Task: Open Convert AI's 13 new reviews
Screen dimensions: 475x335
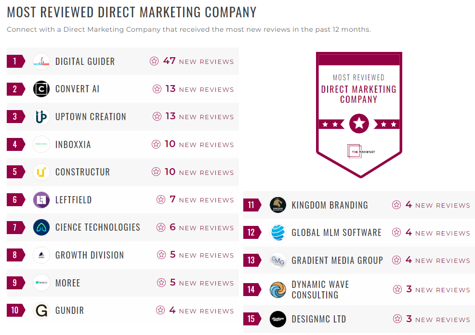Action: [x=199, y=89]
